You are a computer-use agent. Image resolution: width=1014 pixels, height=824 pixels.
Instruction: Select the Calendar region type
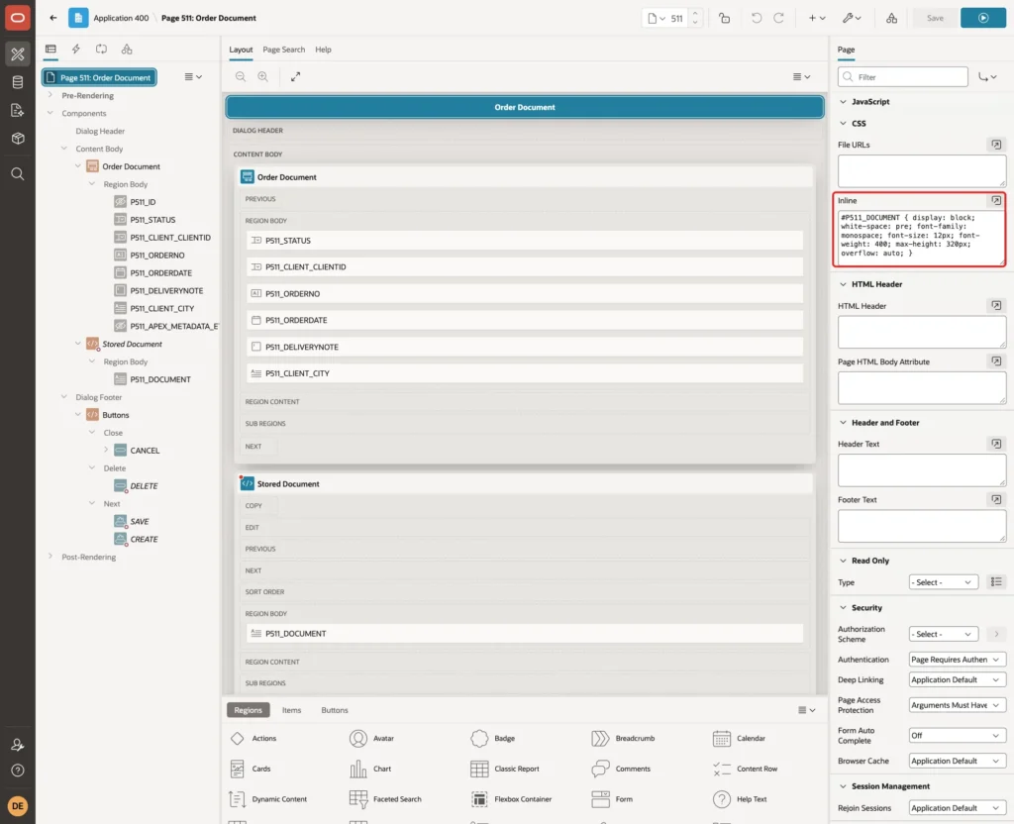(739, 739)
